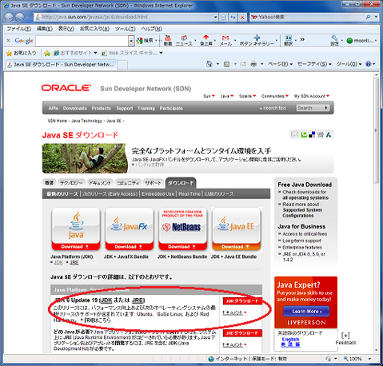Switch to the Documents page tab

click(x=100, y=183)
